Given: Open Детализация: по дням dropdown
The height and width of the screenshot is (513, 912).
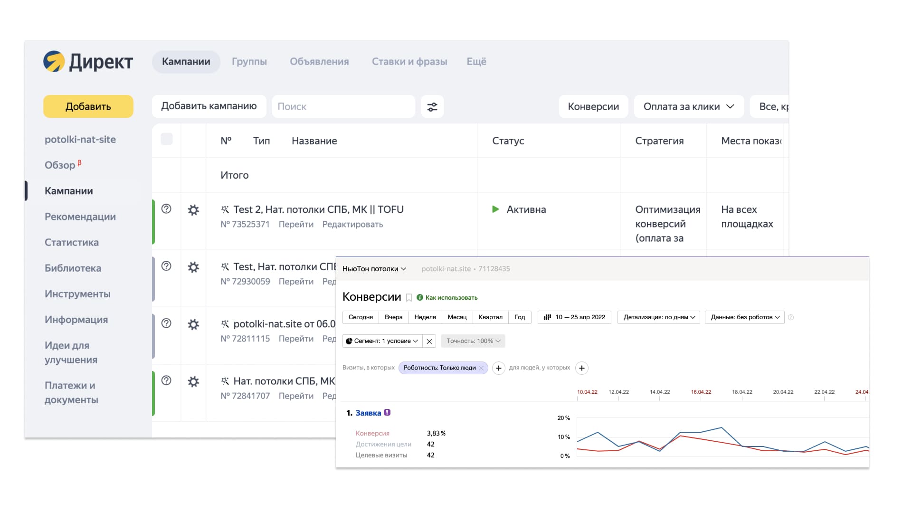Looking at the screenshot, I should point(658,317).
